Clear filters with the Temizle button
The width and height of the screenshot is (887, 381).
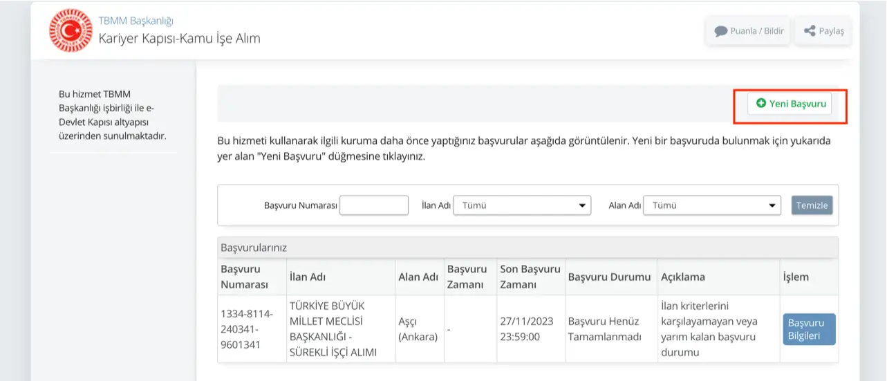[x=812, y=205]
